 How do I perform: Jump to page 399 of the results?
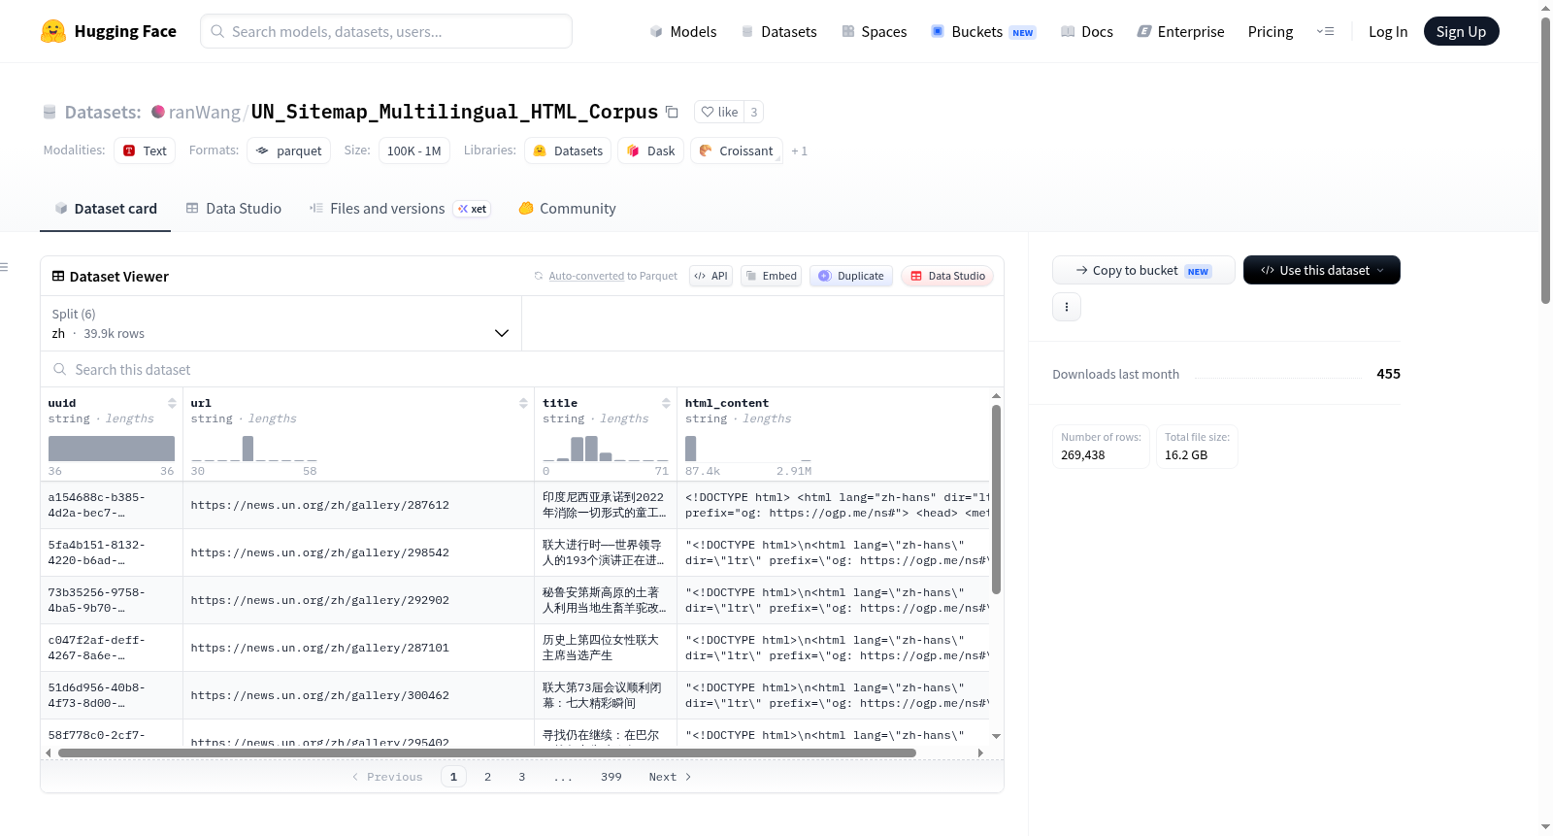click(x=611, y=777)
